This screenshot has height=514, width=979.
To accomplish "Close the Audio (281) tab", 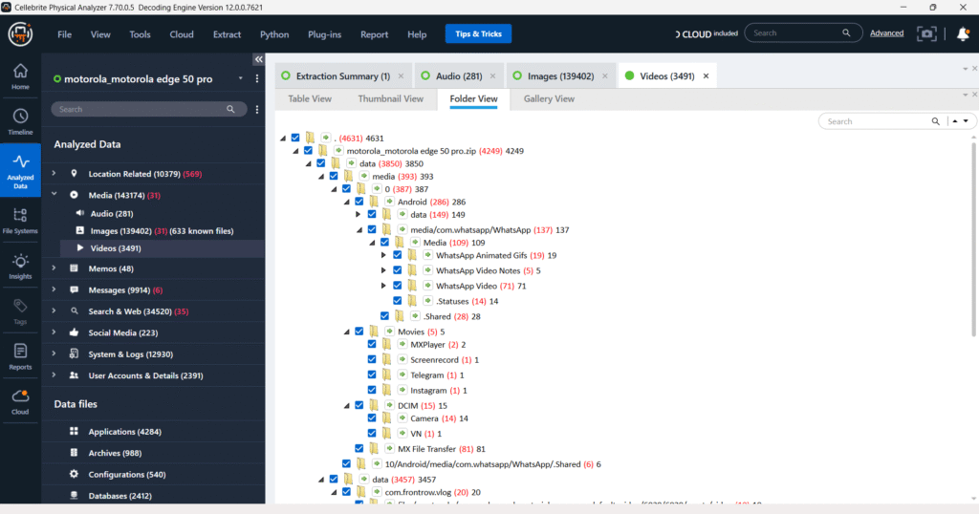I will [x=492, y=76].
